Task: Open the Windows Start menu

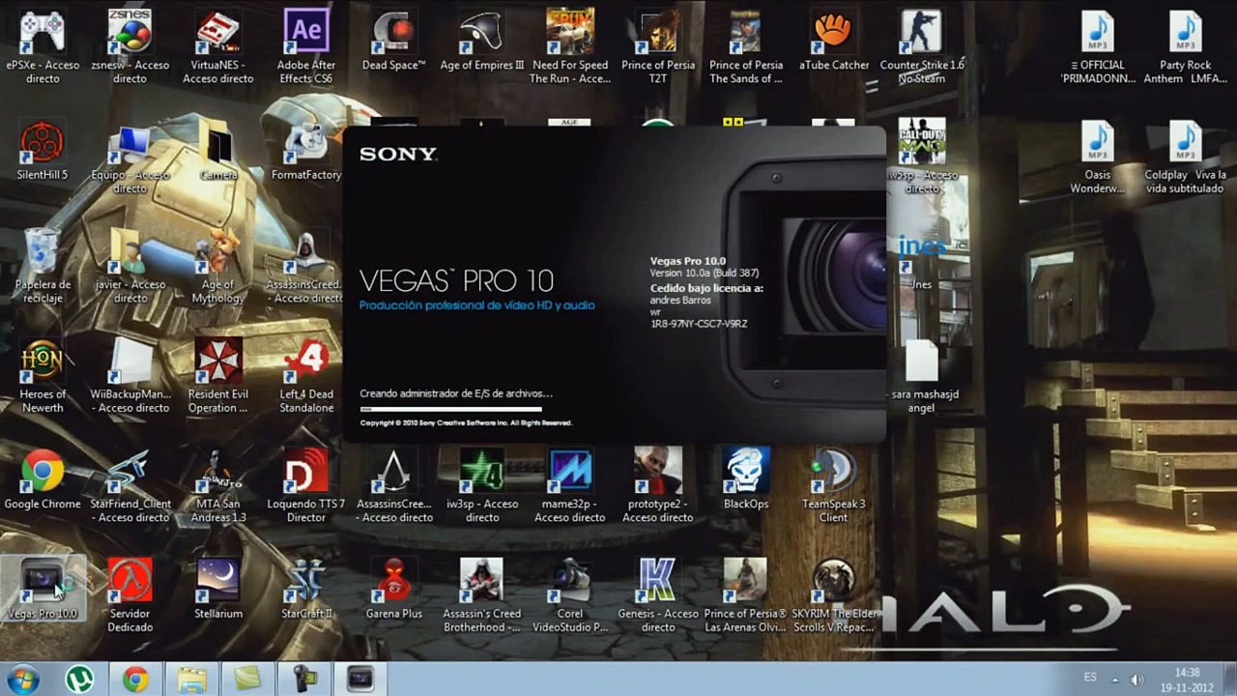Action: [21, 679]
